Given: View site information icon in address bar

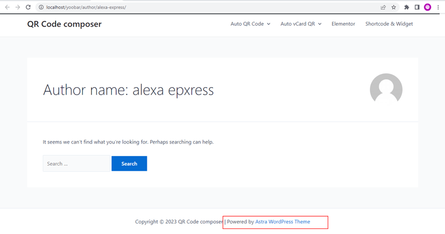Looking at the screenshot, I should click(x=41, y=7).
